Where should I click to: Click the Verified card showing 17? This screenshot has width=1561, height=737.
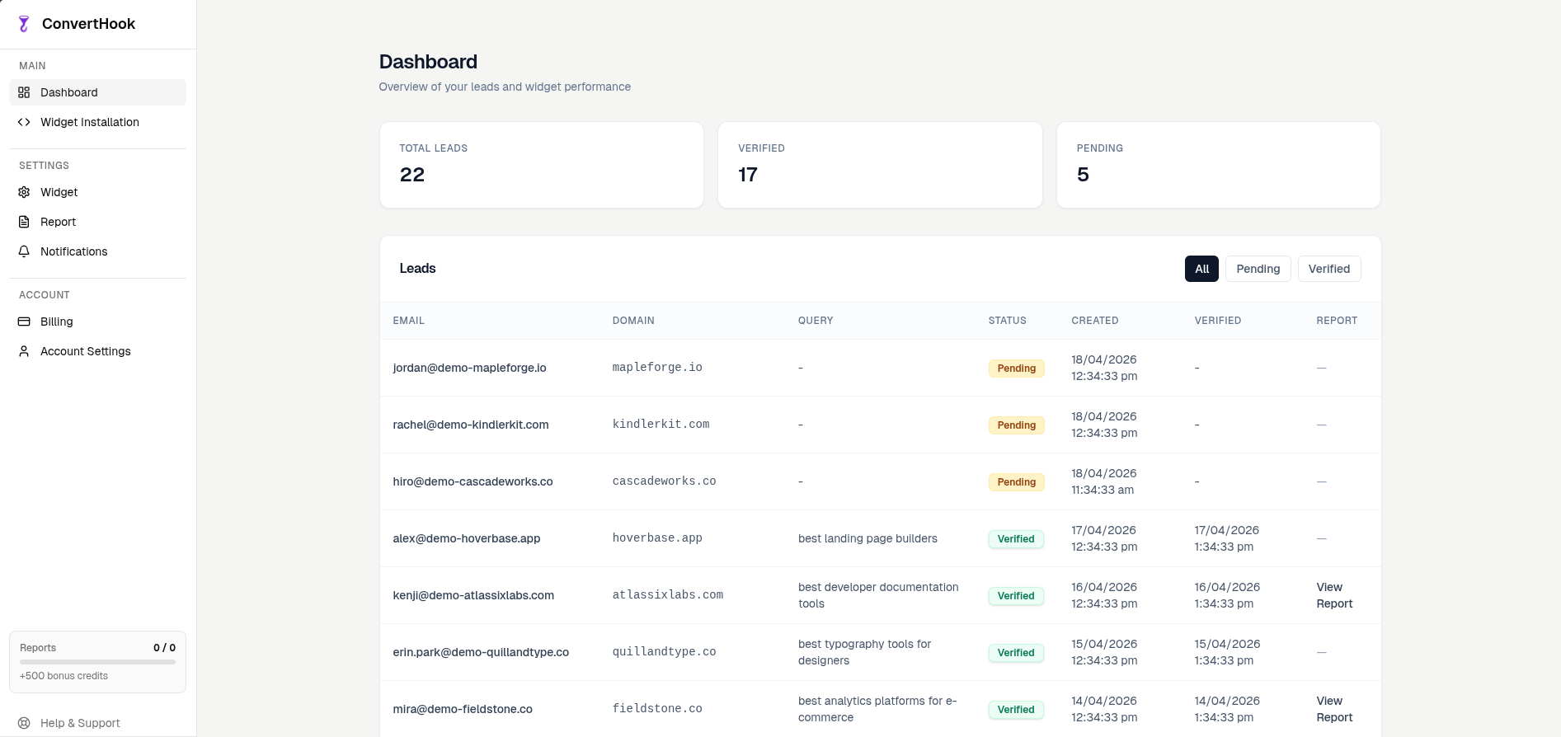coord(880,165)
